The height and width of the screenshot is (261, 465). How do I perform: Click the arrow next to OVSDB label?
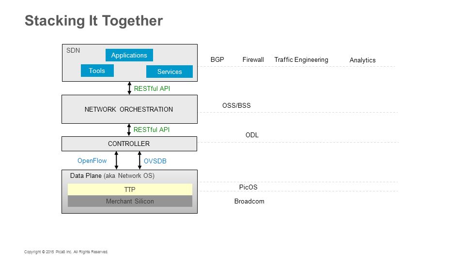click(139, 160)
